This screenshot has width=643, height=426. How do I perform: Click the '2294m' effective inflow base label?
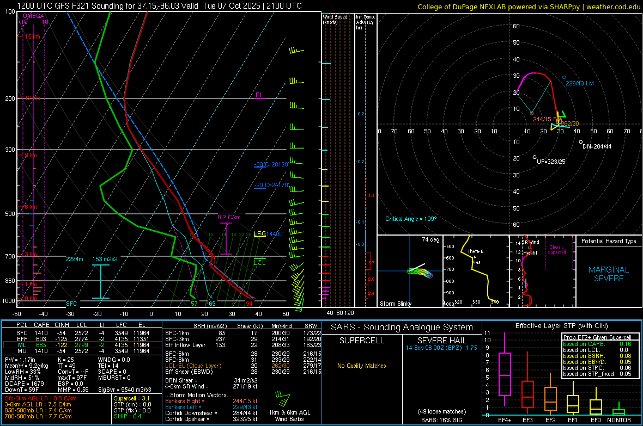click(74, 259)
